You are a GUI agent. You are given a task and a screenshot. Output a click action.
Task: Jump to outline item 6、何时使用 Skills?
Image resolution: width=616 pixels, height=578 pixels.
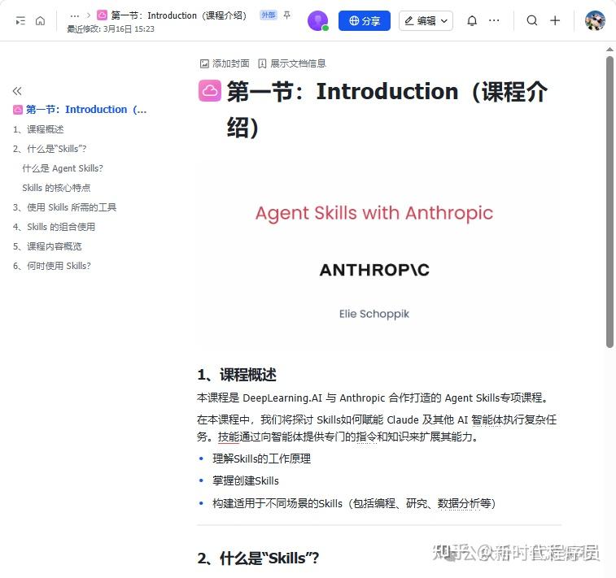point(52,266)
